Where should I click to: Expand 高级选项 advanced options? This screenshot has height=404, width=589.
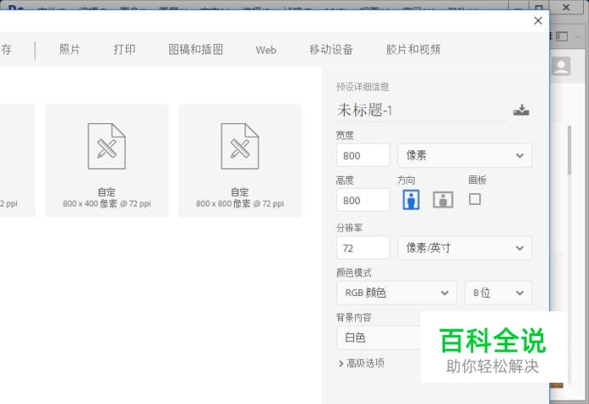361,363
